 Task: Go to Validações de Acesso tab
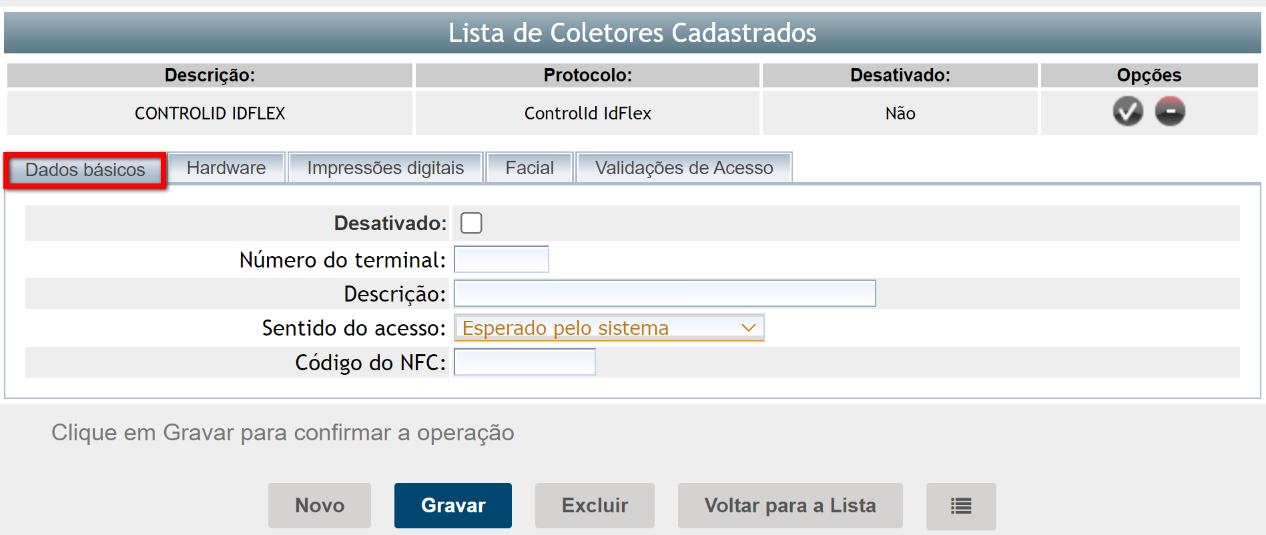click(683, 167)
